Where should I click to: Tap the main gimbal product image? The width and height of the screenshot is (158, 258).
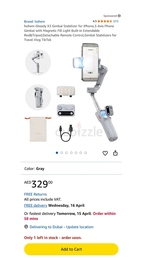coord(95,92)
